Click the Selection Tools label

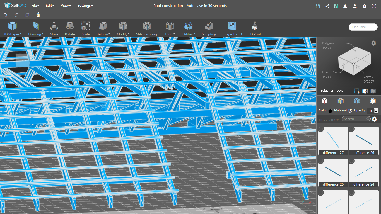[332, 91]
